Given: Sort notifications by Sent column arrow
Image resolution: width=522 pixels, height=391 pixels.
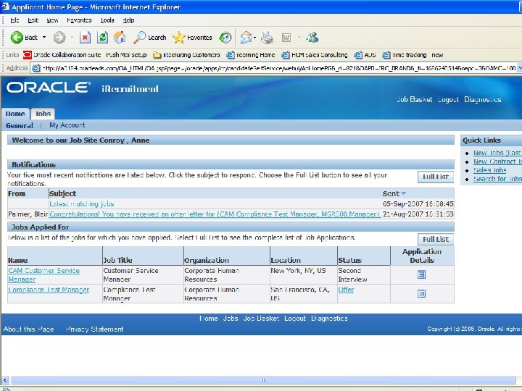Looking at the screenshot, I should 404,193.
